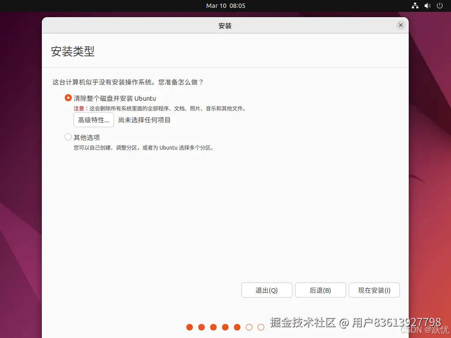Screen dimensions: 451x338
Task: Click the 退出(Q) quit button
Action: coord(266,290)
